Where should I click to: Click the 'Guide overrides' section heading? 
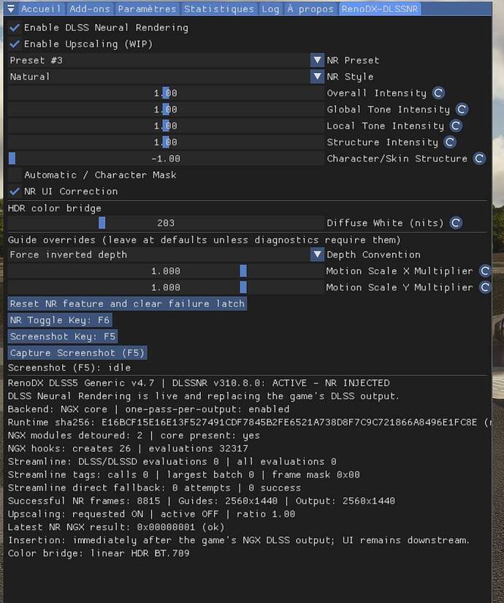(x=204, y=240)
